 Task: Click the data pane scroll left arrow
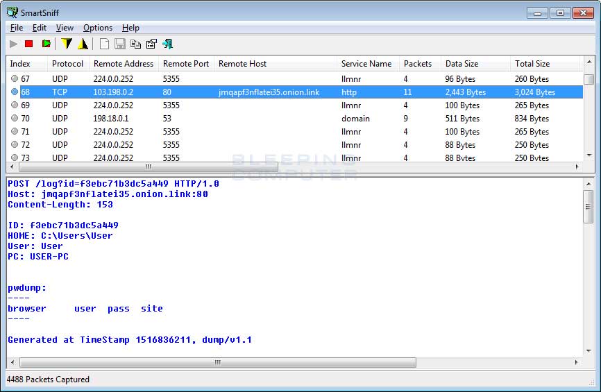[x=12, y=362]
